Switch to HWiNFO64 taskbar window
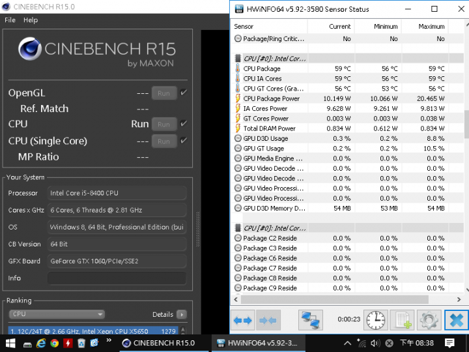The height and width of the screenshot is (352, 469). point(259,343)
